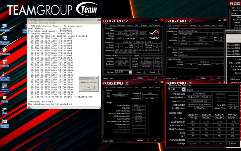Click OK in CPU-Z Memory window
This screenshot has height=151, width=241.
[x=155, y=140]
